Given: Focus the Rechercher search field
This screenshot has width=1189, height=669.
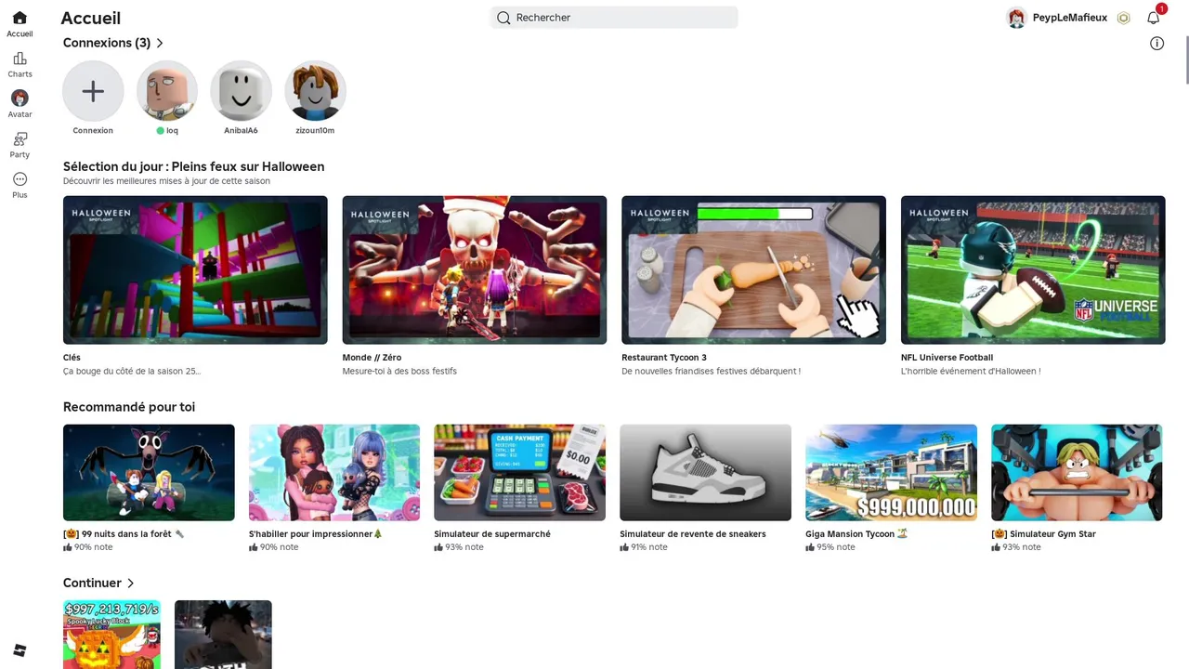Looking at the screenshot, I should point(614,18).
